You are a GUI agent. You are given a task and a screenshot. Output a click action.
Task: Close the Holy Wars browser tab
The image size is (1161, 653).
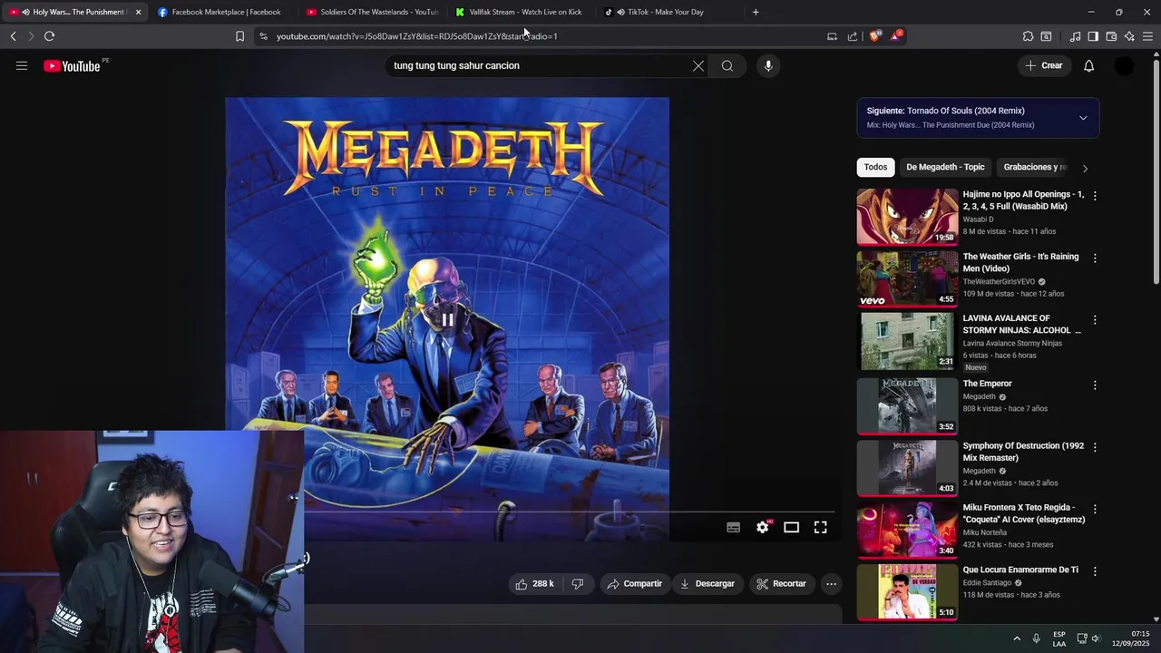(138, 12)
